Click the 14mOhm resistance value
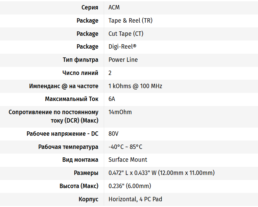 pyautogui.click(x=120, y=112)
